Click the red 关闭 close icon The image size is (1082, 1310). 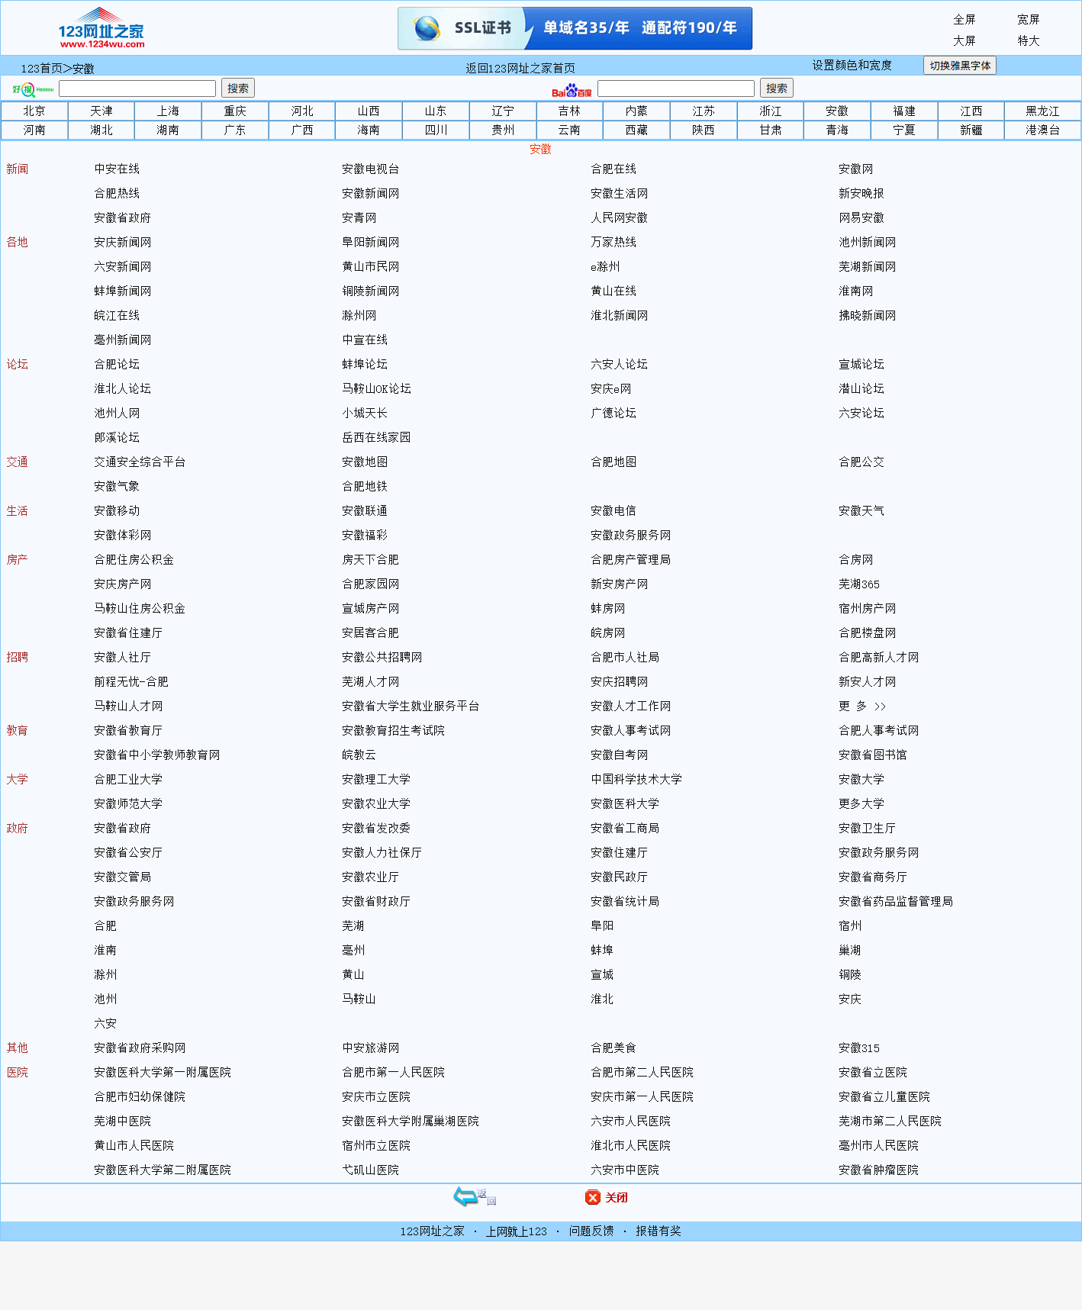tap(593, 1198)
